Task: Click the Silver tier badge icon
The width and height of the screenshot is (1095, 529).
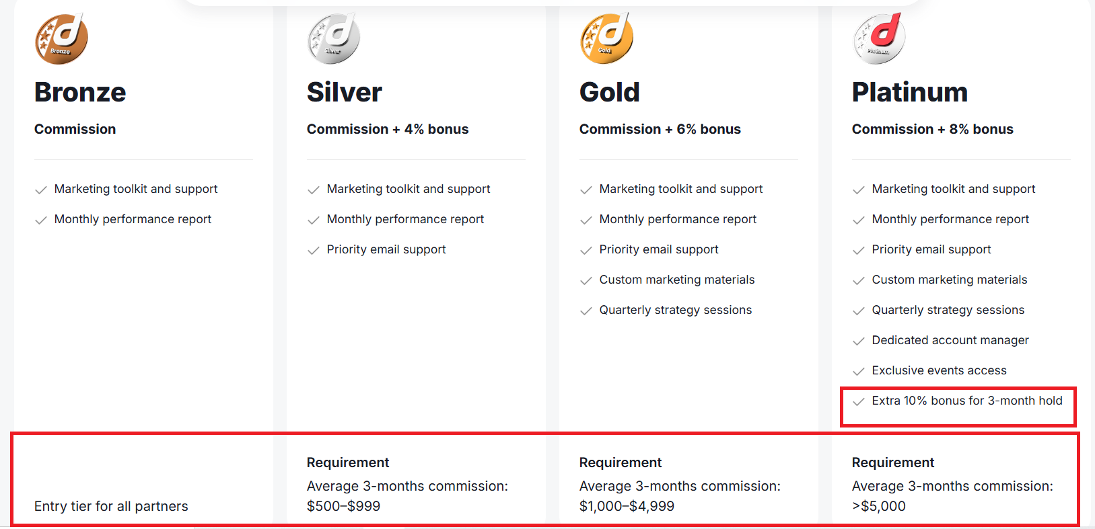Action: 334,39
